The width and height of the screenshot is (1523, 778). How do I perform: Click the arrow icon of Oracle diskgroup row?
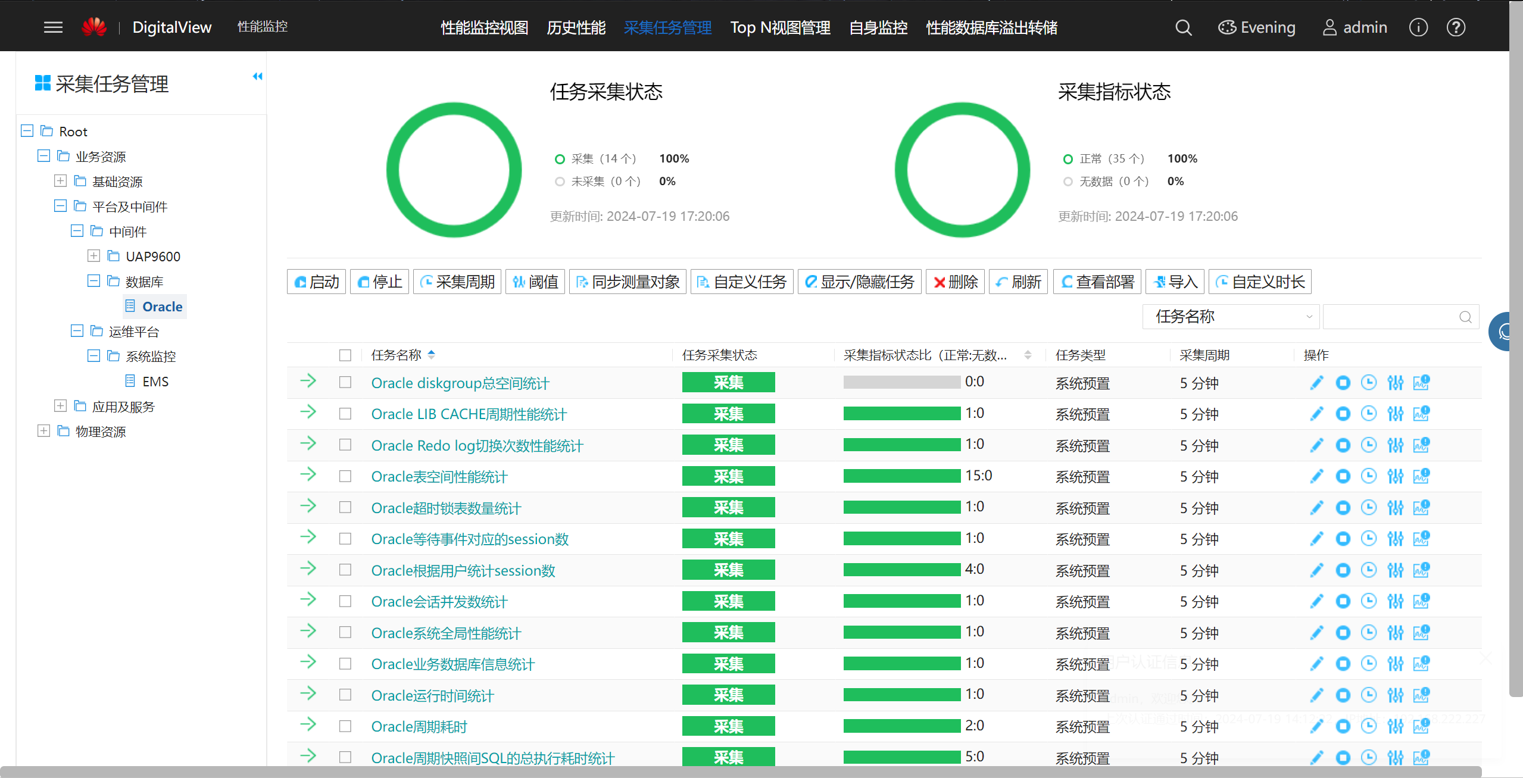pyautogui.click(x=308, y=381)
